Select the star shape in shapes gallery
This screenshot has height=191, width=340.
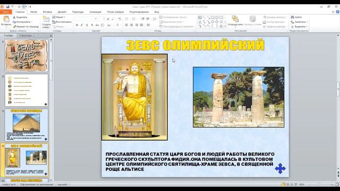[221, 26]
